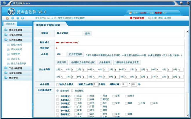
Task: Click the scrollbar up arrow
Action: click(187, 31)
